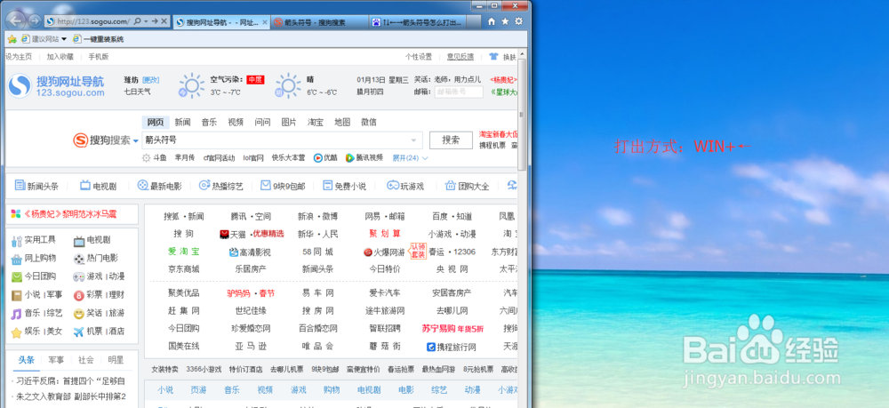Open the 电视剧 shortcut in quick bar
Image resolution: width=889 pixels, height=408 pixels.
[98, 185]
